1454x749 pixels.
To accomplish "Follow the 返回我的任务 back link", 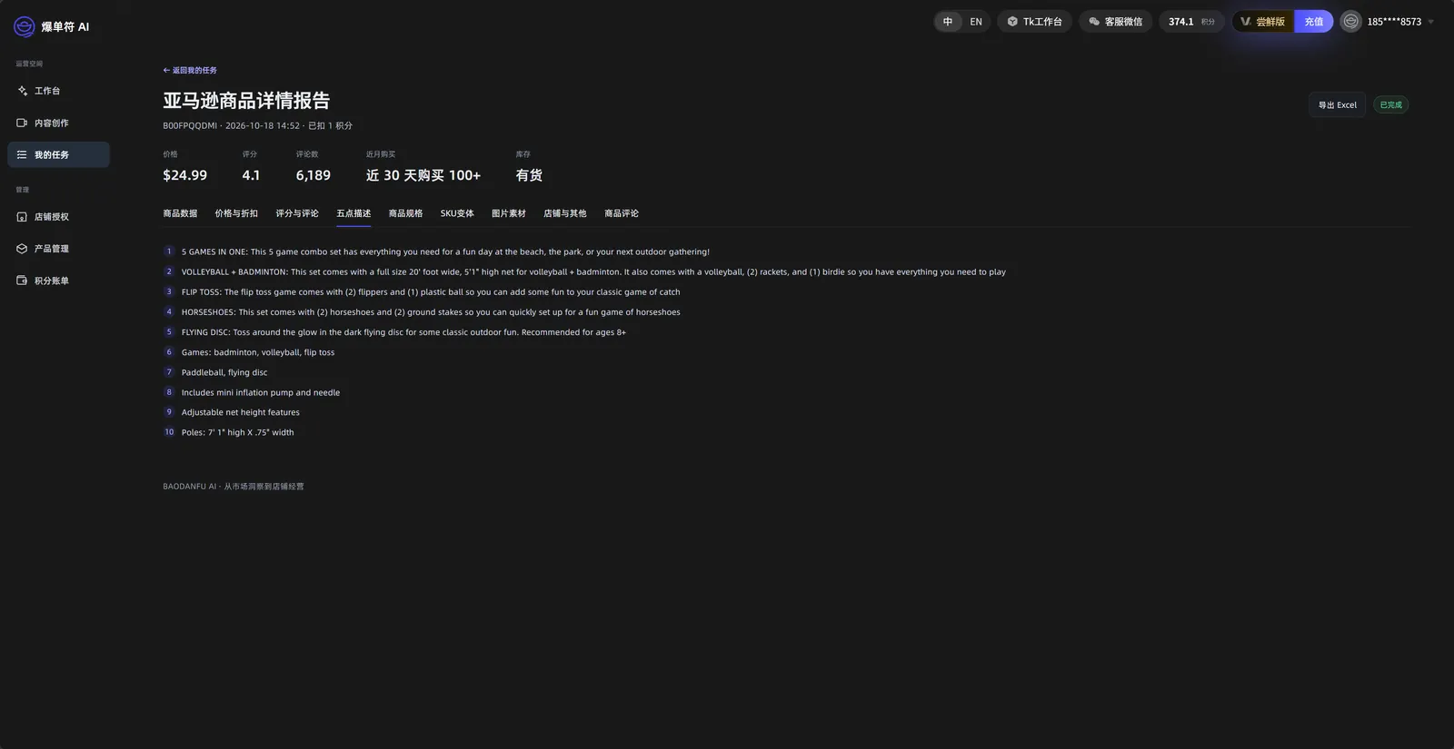I will point(190,70).
